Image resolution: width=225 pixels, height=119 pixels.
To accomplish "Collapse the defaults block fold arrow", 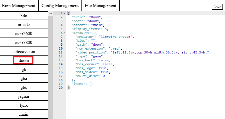I will [x=65, y=33].
